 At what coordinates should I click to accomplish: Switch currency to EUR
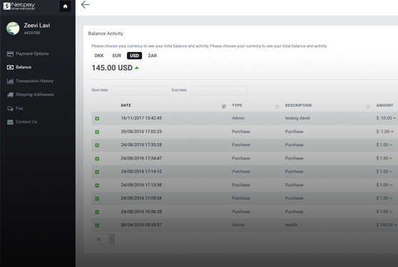pyautogui.click(x=117, y=56)
